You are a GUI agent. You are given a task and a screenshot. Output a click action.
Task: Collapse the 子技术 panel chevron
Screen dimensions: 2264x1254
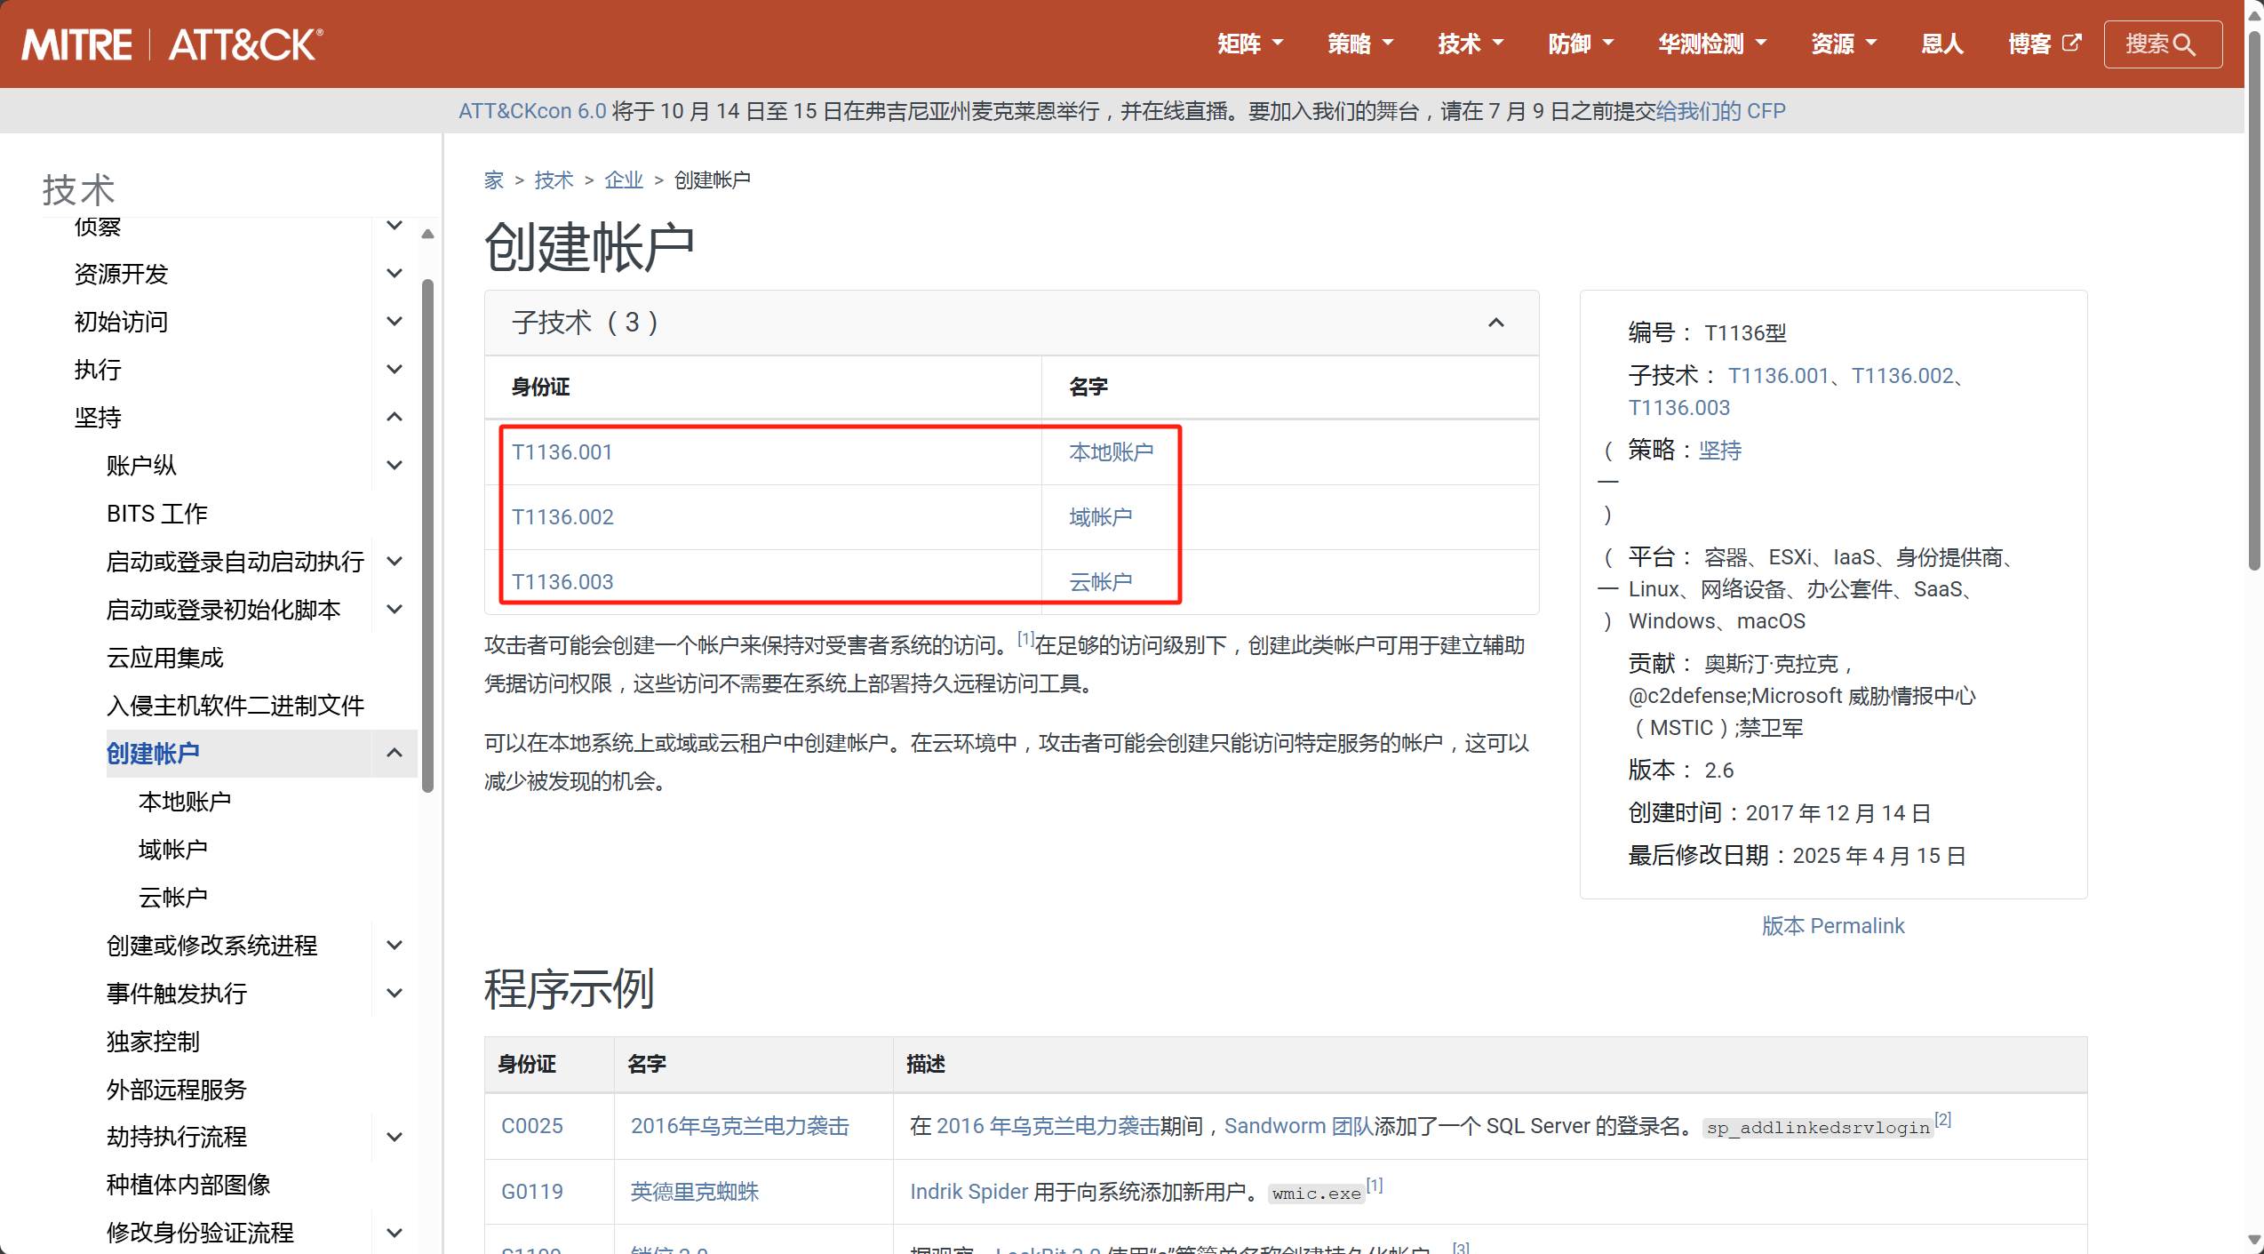1496,323
